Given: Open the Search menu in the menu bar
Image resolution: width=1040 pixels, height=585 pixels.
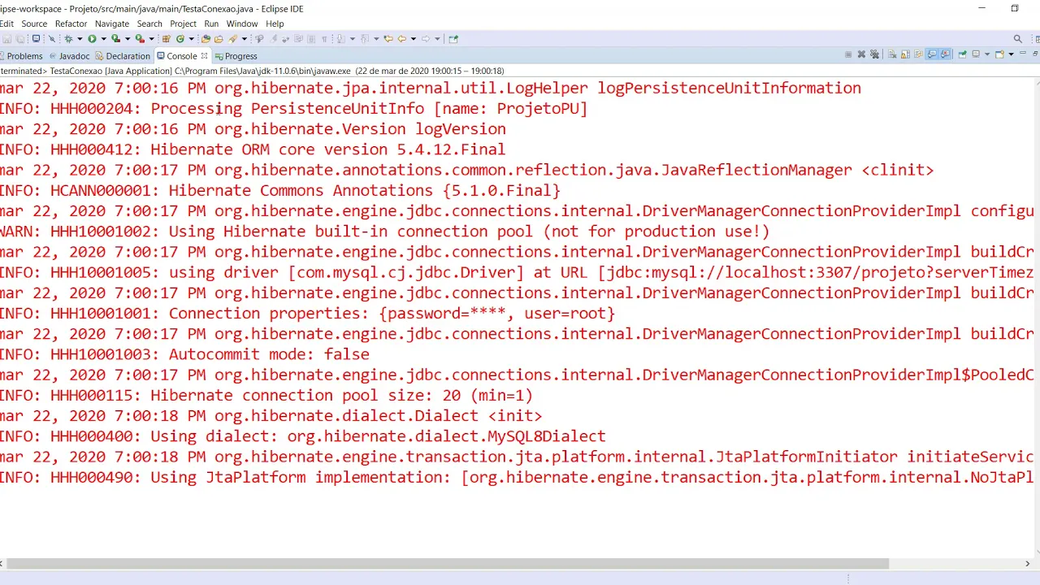Looking at the screenshot, I should (x=149, y=24).
